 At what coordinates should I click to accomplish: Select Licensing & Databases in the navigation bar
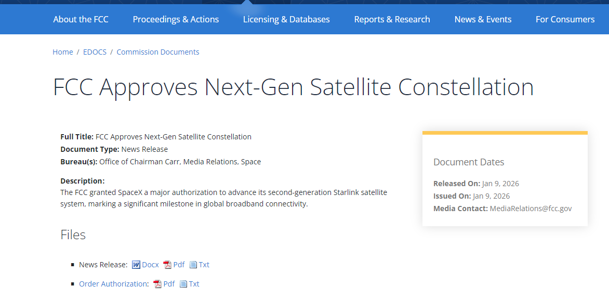(286, 19)
